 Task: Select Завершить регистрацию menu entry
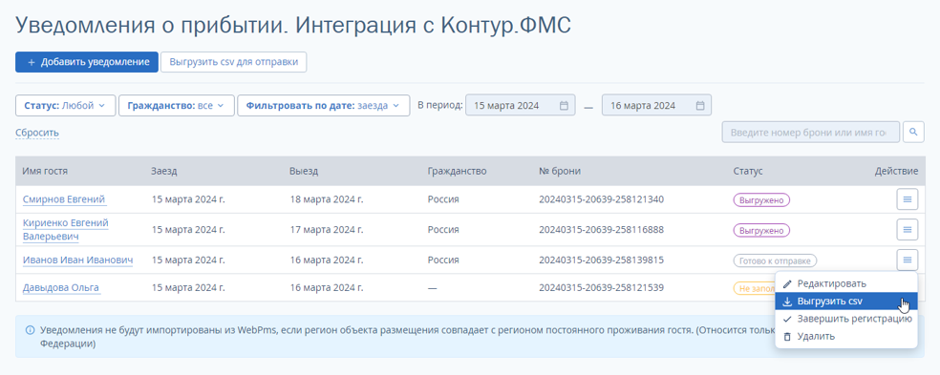(x=845, y=319)
